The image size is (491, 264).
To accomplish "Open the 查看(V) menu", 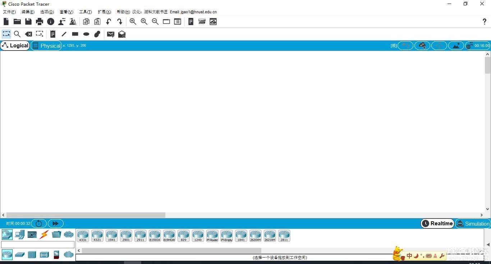I will 66,12.
